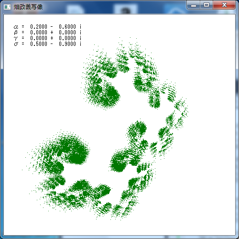
Task: Select the real part 0.0000 in β row
Action: [39, 33]
